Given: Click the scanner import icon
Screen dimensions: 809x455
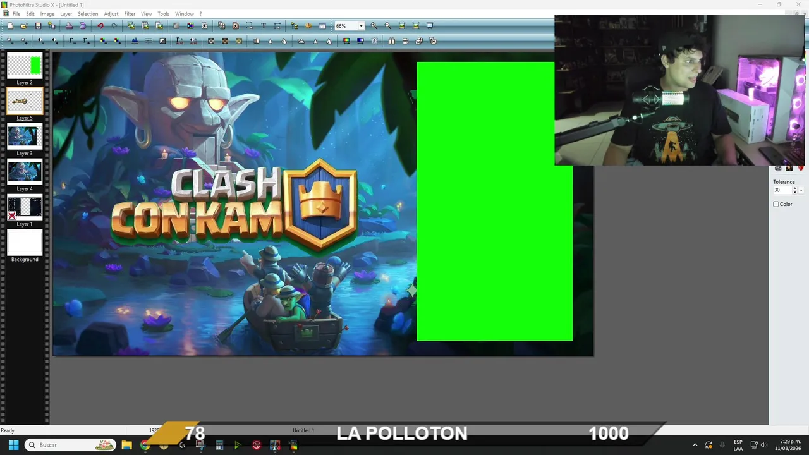Looking at the screenshot, I should pyautogui.click(x=82, y=26).
